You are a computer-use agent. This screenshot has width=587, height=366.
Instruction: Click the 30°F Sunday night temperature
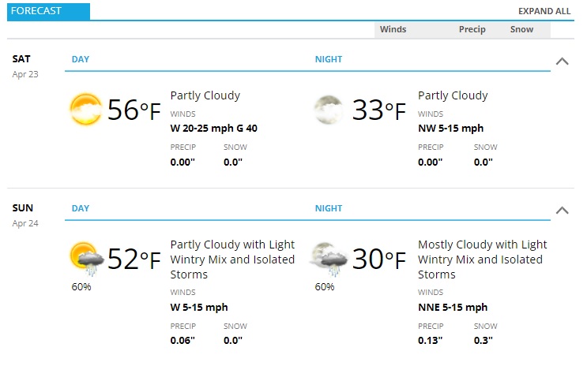click(x=379, y=259)
